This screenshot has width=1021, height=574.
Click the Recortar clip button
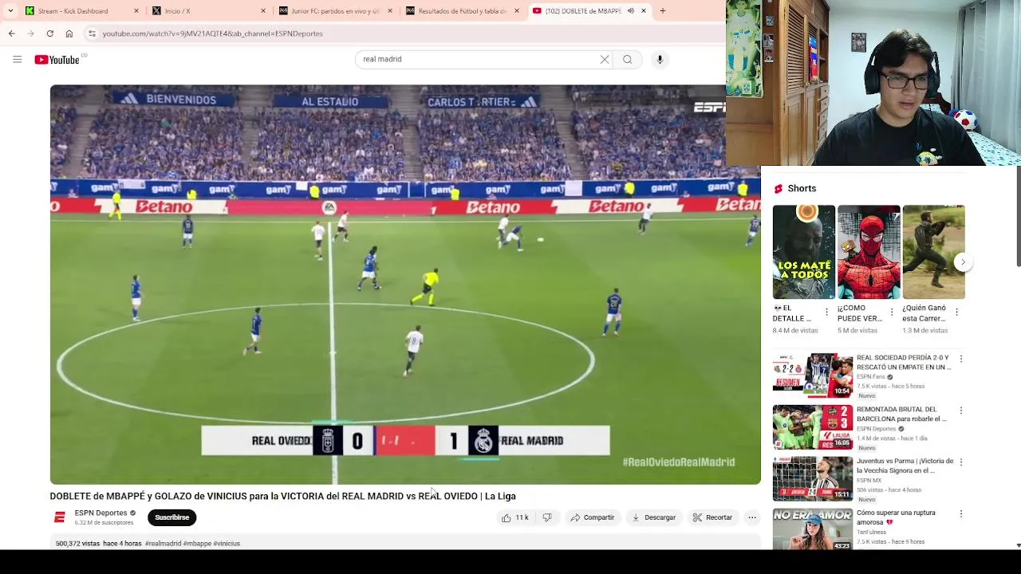click(x=712, y=517)
